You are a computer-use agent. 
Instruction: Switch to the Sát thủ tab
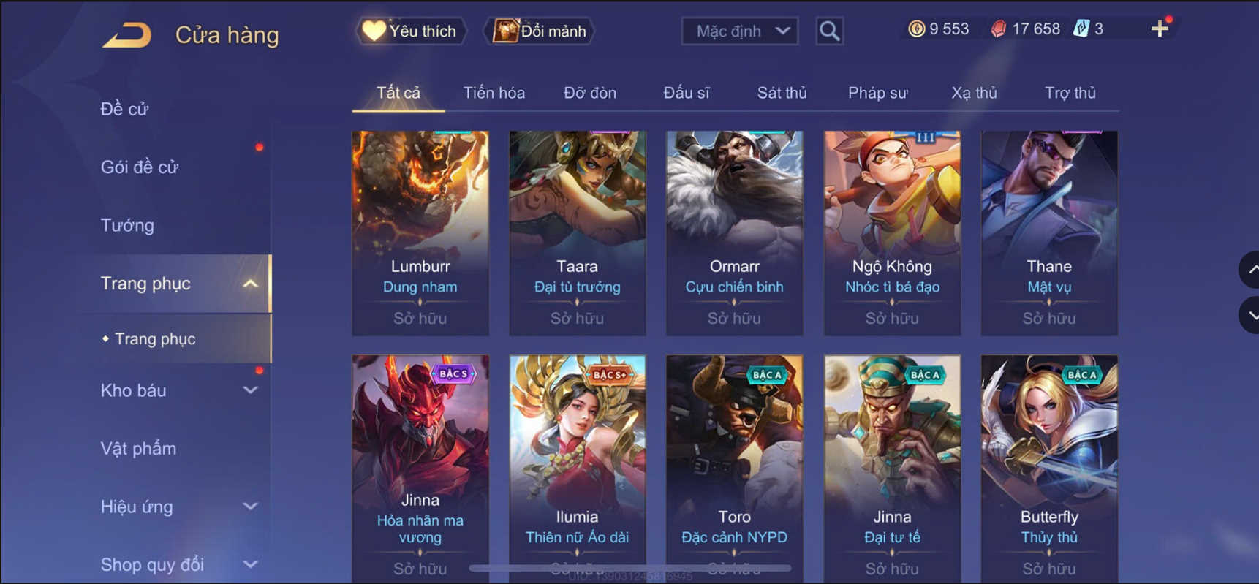782,93
